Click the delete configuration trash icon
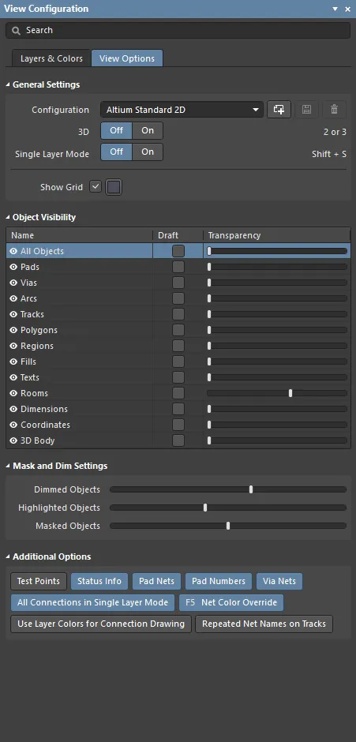 coord(334,110)
